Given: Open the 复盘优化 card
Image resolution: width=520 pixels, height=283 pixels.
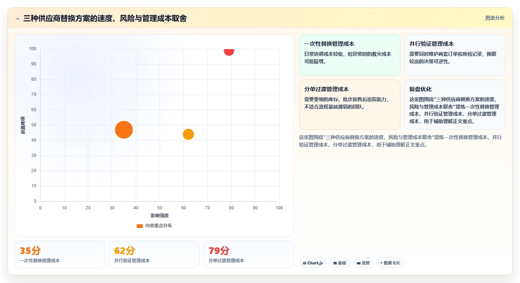Looking at the screenshot, I should (x=455, y=104).
